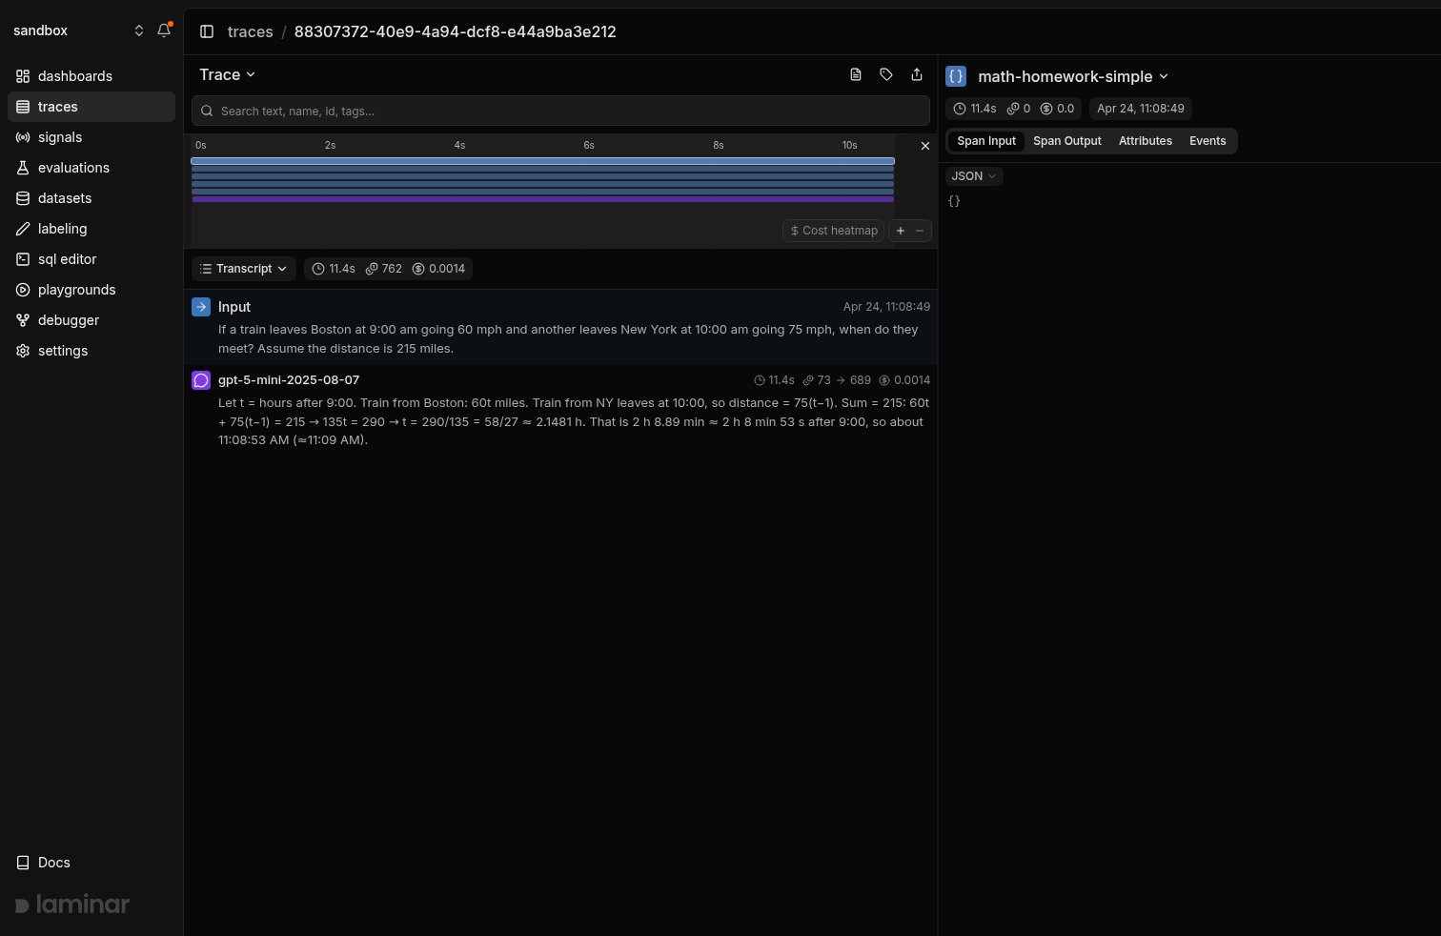The height and width of the screenshot is (936, 1441).
Task: Select the purple LLM span icon
Action: click(201, 380)
